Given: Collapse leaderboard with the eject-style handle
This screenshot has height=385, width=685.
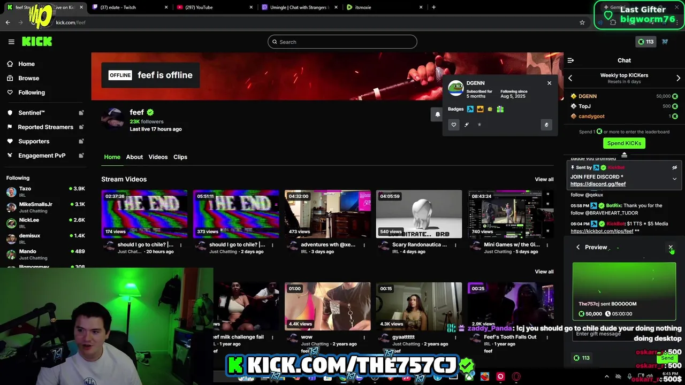Looking at the screenshot, I should click(x=624, y=155).
